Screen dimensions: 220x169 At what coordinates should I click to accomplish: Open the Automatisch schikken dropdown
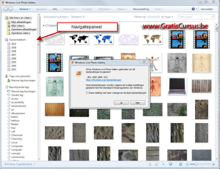[x=56, y=17]
